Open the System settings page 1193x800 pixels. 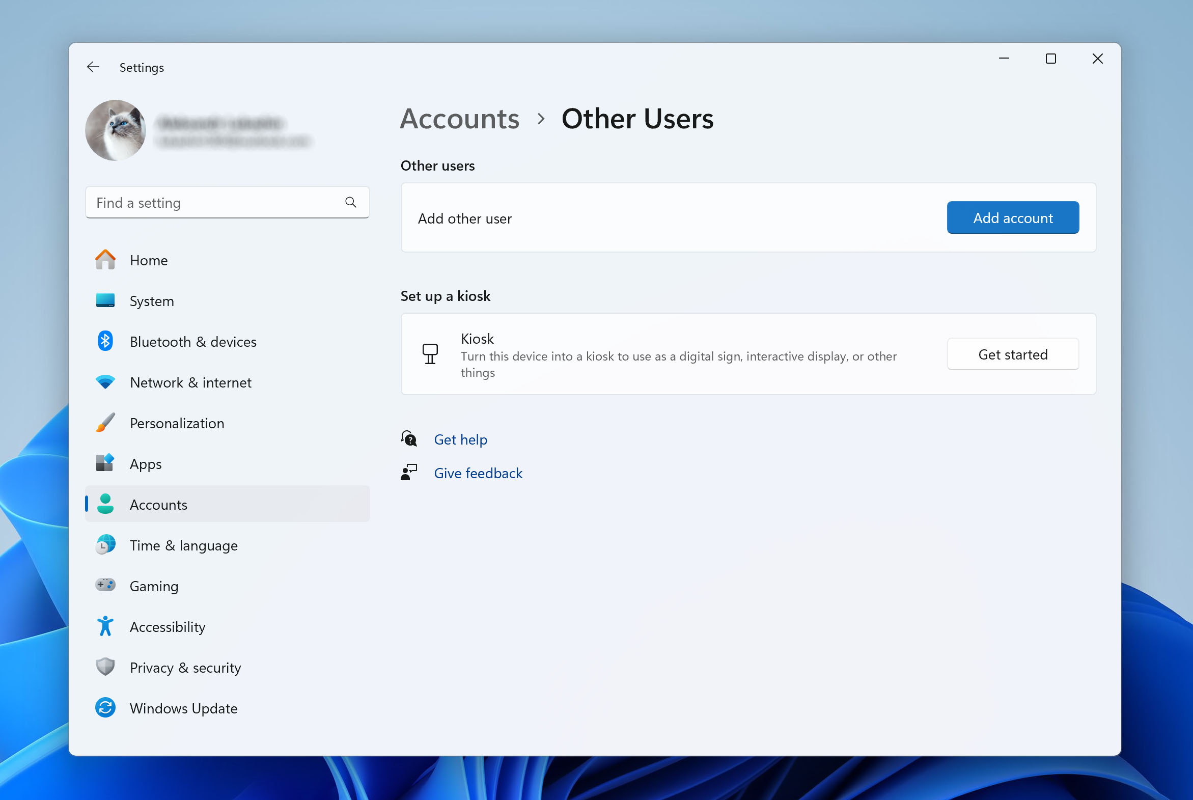click(x=228, y=301)
